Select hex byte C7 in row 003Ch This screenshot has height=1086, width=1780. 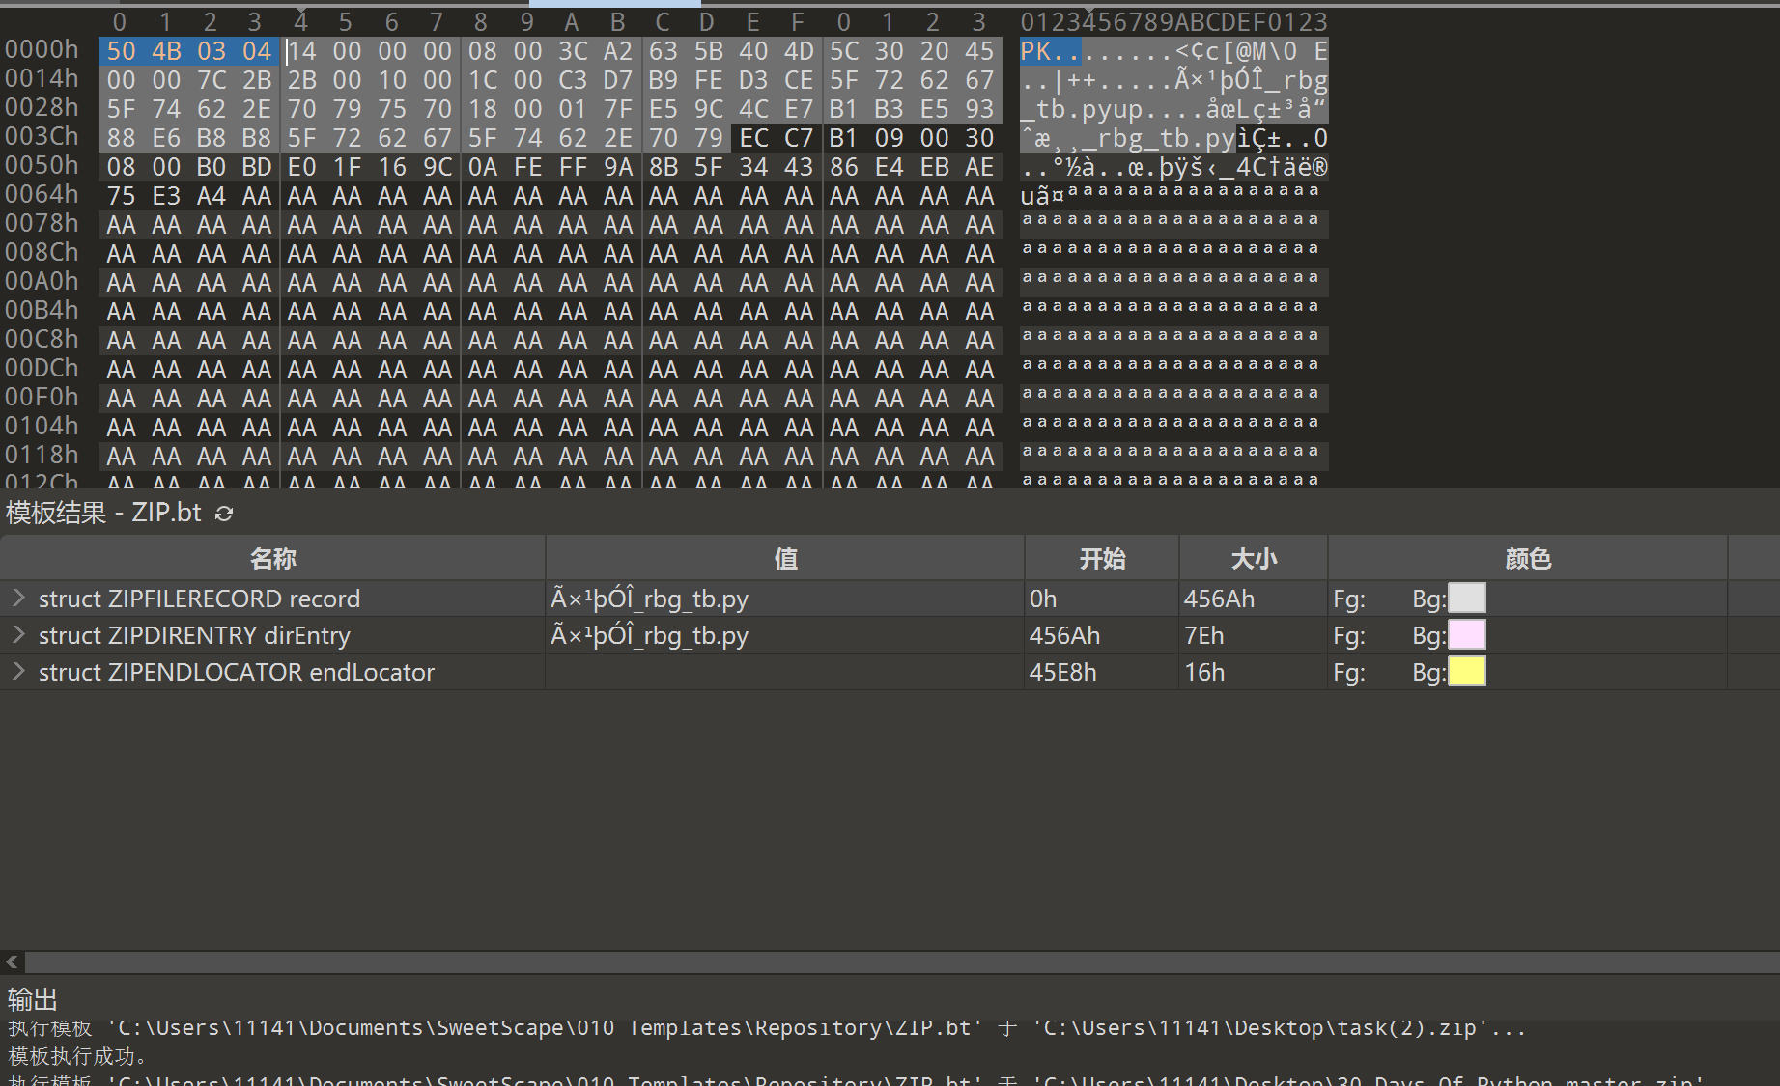799,138
